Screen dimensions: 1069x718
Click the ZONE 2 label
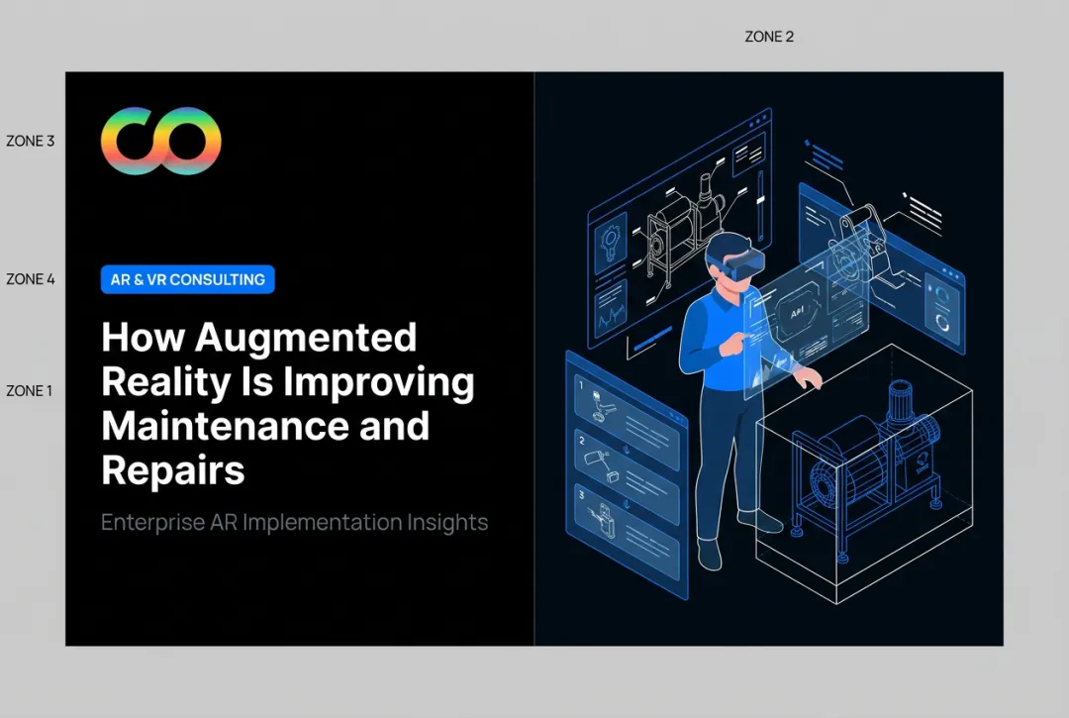point(769,37)
